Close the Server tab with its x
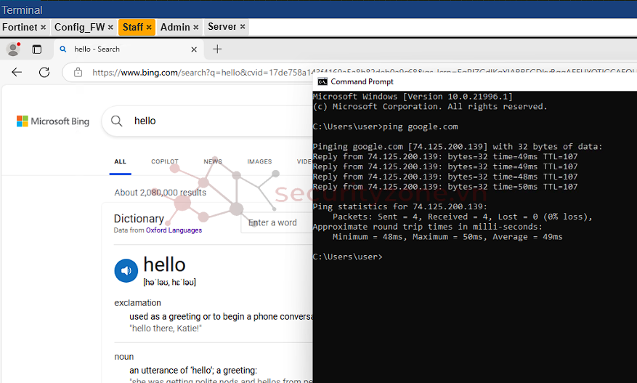Viewport: 637px width, 383px height. click(243, 27)
